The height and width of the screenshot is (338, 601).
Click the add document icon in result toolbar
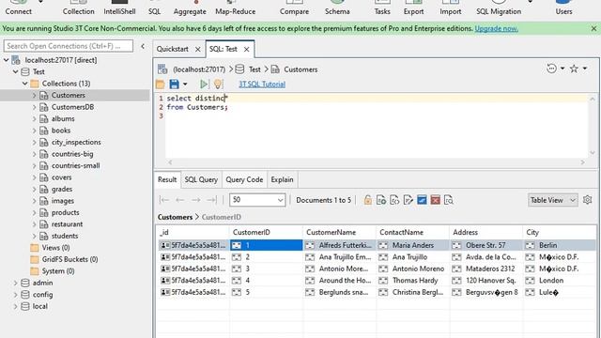(x=381, y=200)
